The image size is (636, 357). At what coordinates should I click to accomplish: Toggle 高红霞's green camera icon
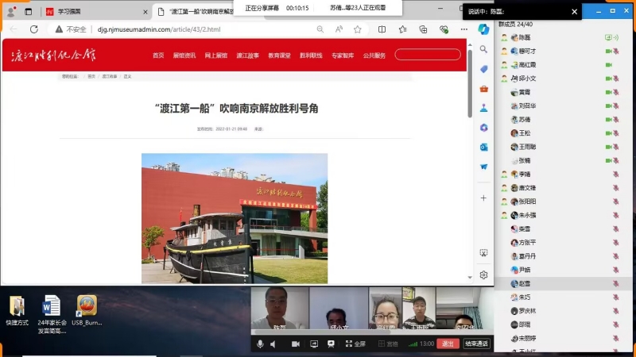click(608, 65)
